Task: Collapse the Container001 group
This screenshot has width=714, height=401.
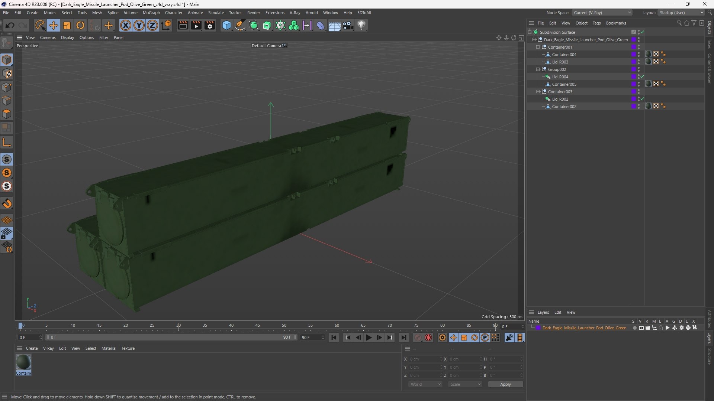Action: coord(538,47)
